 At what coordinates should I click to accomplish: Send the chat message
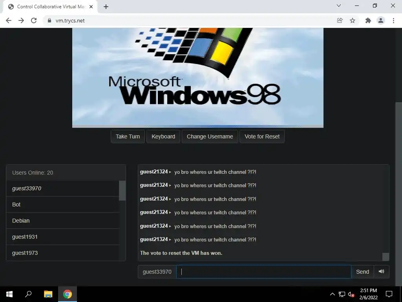pyautogui.click(x=362, y=272)
